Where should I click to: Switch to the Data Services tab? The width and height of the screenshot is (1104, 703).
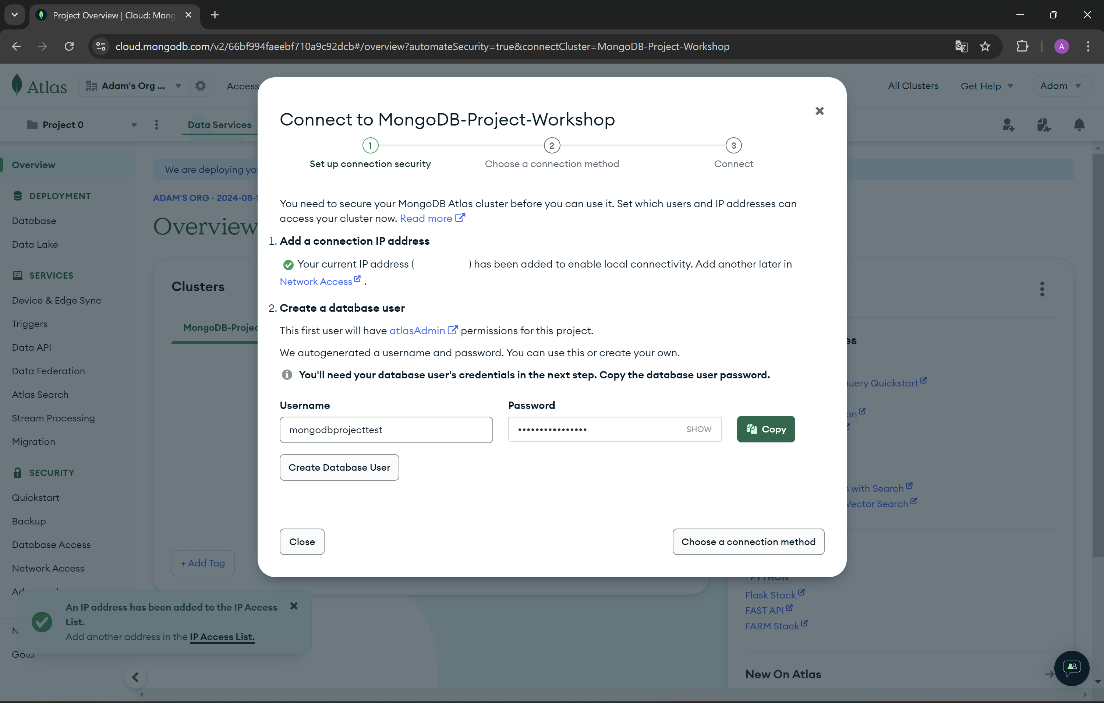tap(219, 125)
